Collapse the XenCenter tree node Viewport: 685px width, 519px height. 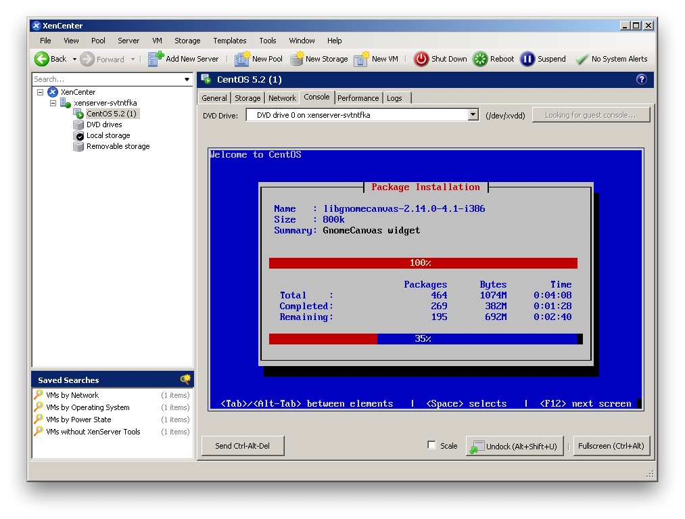click(40, 92)
